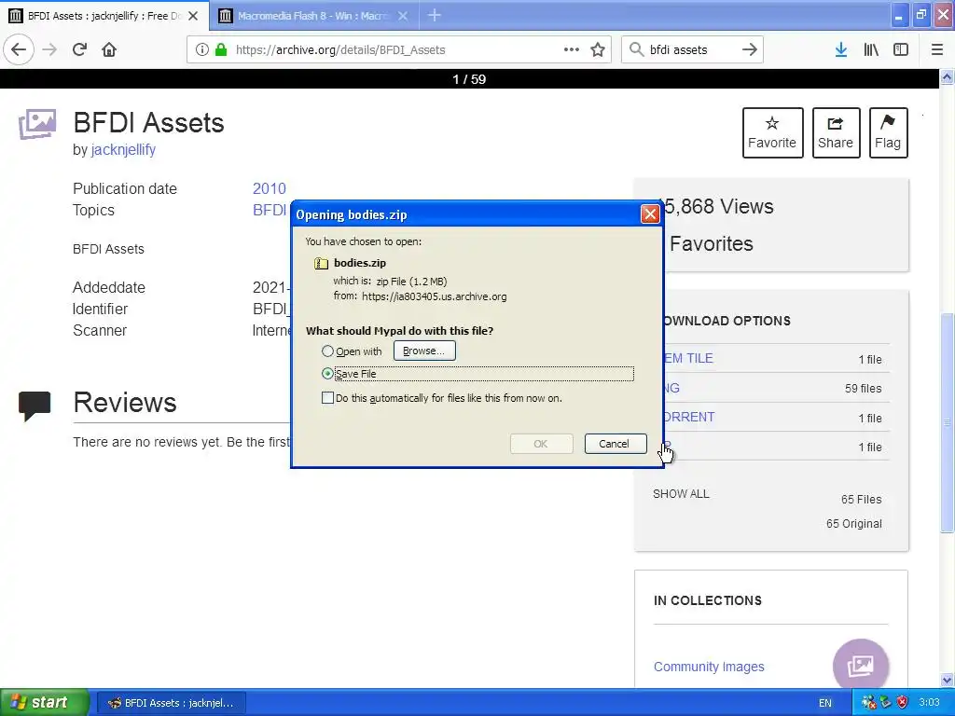The width and height of the screenshot is (955, 716).
Task: Click the bodies.zip file icon
Action: point(321,263)
